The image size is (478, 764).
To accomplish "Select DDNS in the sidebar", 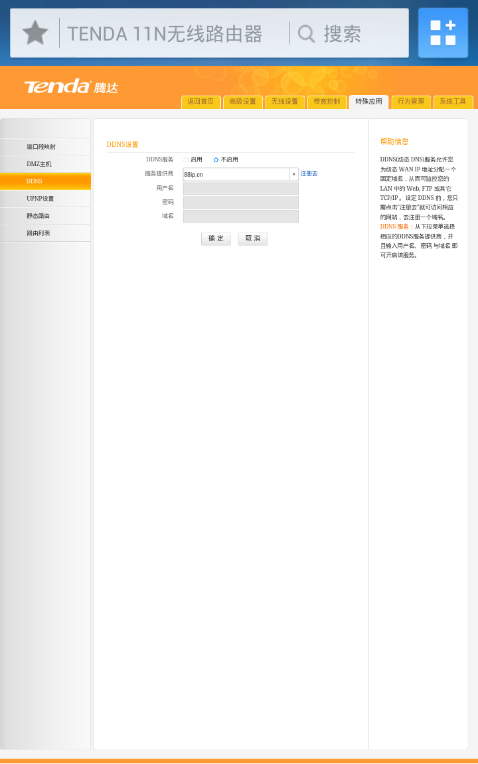I will point(45,181).
